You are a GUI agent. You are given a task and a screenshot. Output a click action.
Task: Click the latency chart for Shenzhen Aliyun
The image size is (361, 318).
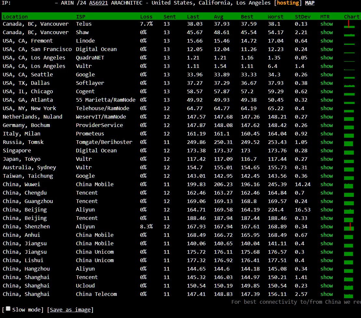click(x=349, y=226)
